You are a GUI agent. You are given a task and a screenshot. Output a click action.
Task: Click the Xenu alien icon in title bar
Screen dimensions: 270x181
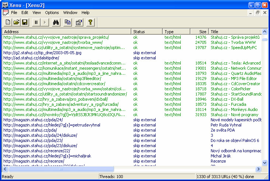(5, 5)
